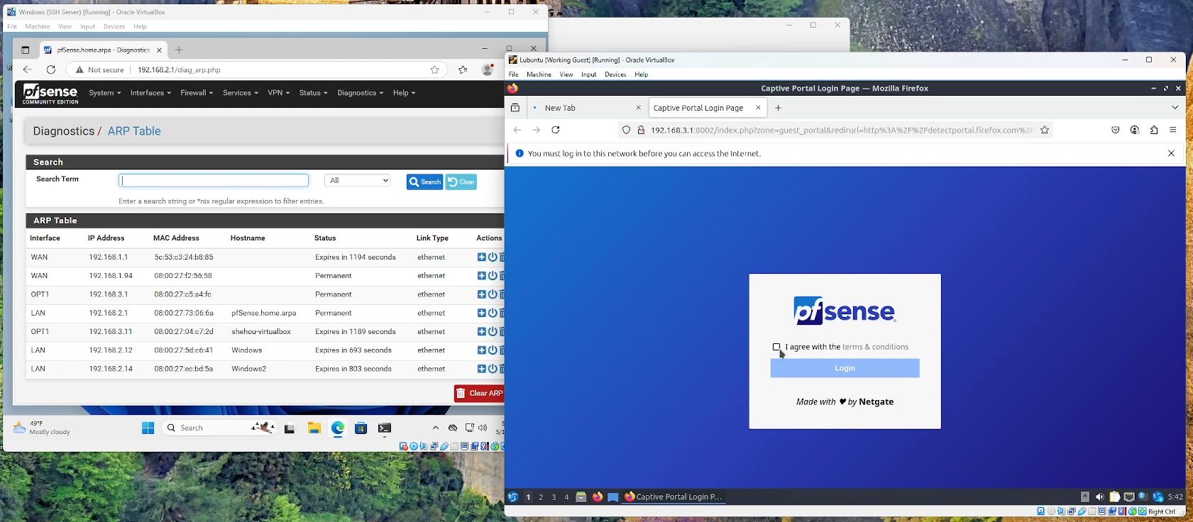
Task: Check the agree to terms checkbox
Action: 776,347
